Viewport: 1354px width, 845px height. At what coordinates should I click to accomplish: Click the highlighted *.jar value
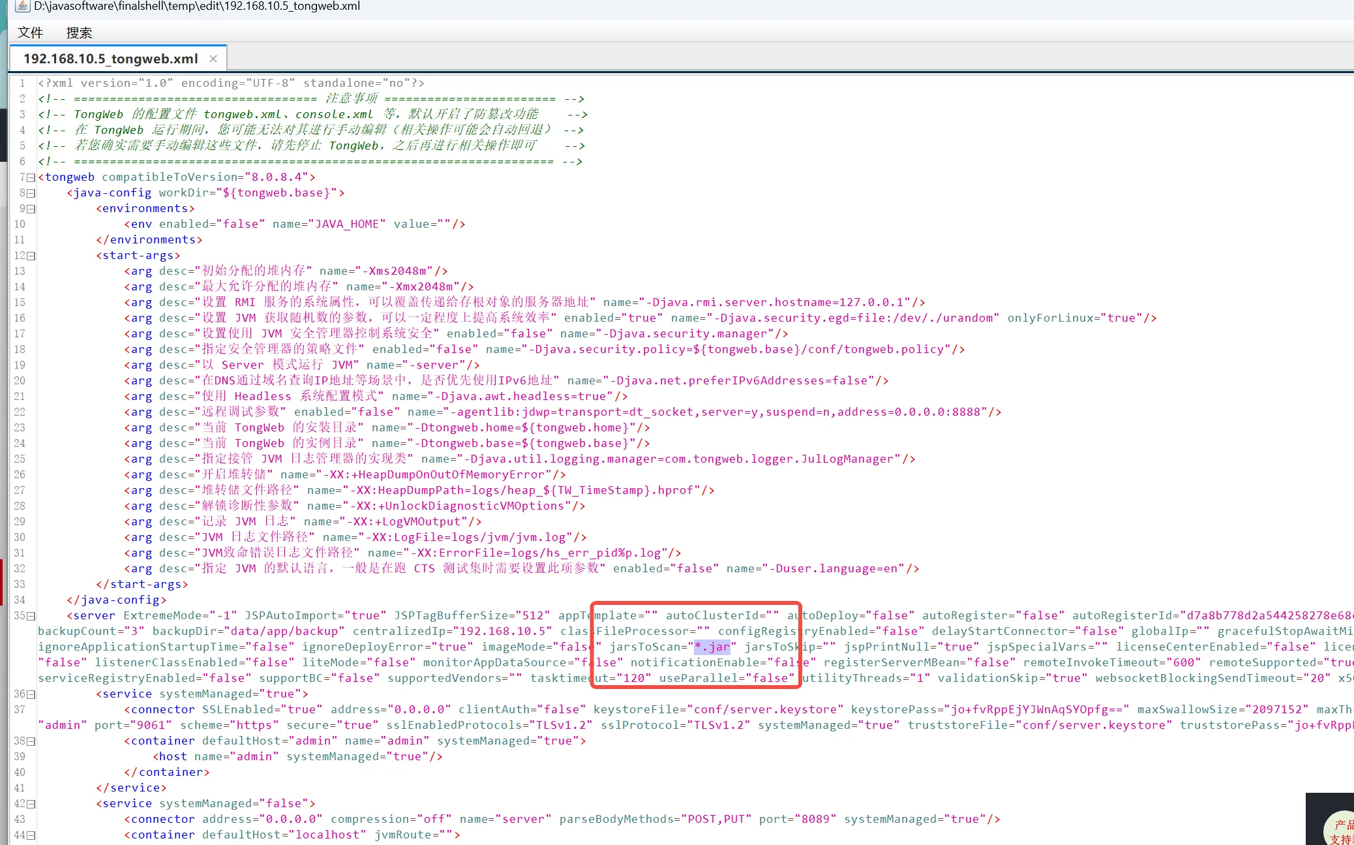click(x=712, y=647)
